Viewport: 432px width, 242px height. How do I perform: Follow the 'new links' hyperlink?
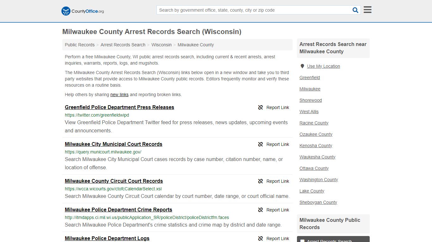point(120,95)
